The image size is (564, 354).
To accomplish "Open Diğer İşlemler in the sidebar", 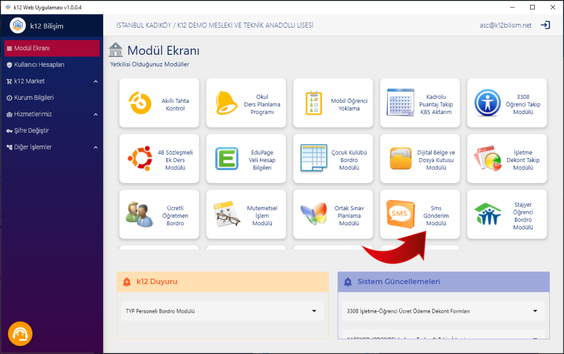I will [x=52, y=147].
